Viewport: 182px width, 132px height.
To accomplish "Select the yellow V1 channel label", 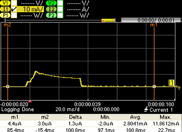I will [x=5, y=3].
